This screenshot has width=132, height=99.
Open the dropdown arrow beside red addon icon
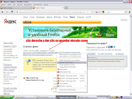click(100, 12)
